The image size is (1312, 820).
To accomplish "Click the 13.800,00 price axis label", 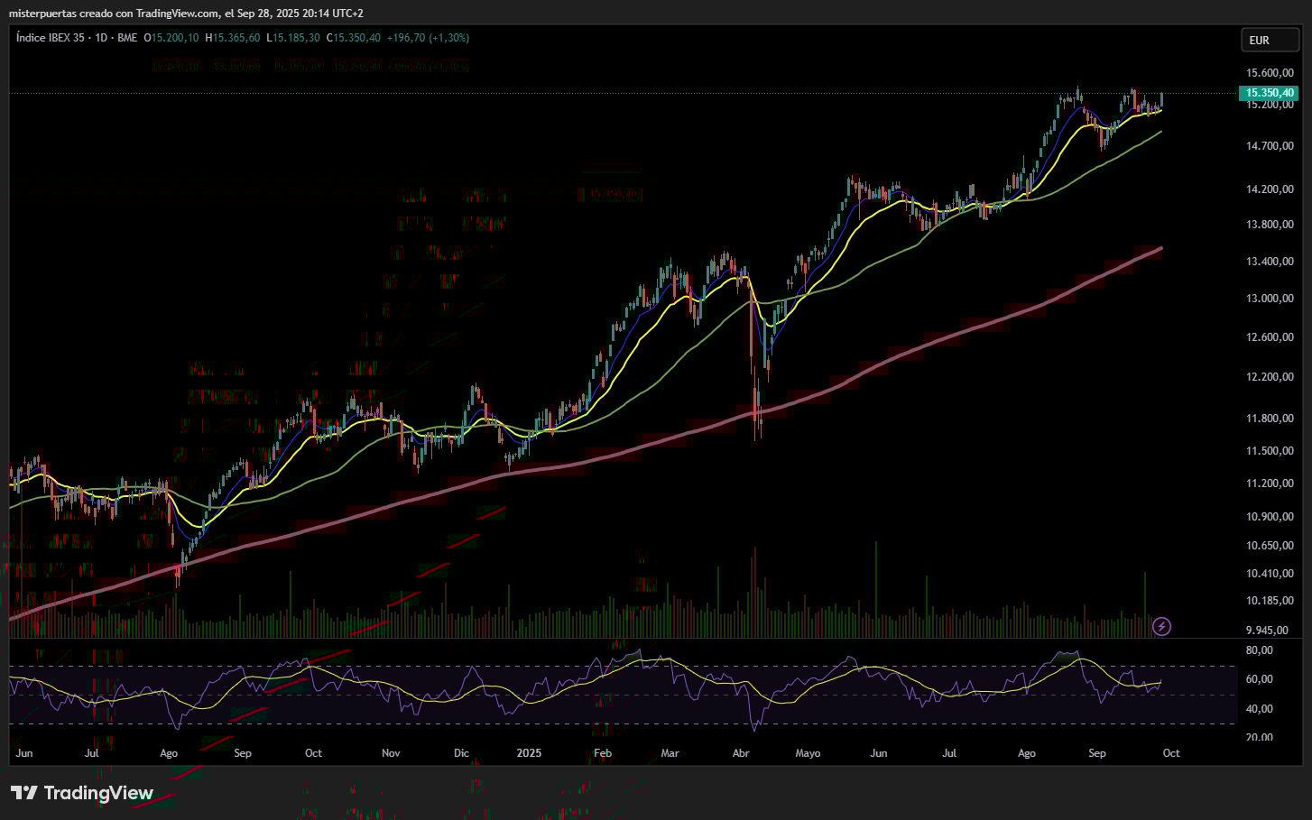I will click(1270, 225).
